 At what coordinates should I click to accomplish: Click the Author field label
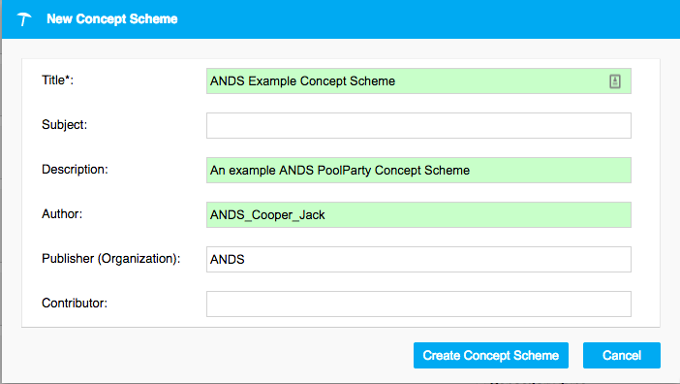(x=62, y=214)
